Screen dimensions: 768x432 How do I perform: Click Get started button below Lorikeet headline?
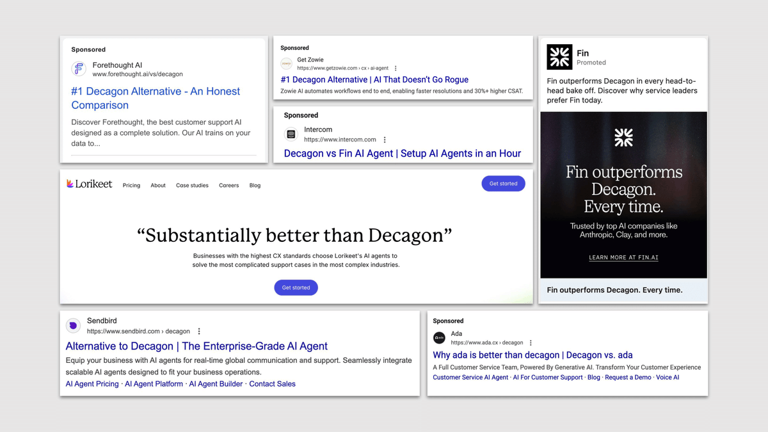(x=296, y=287)
